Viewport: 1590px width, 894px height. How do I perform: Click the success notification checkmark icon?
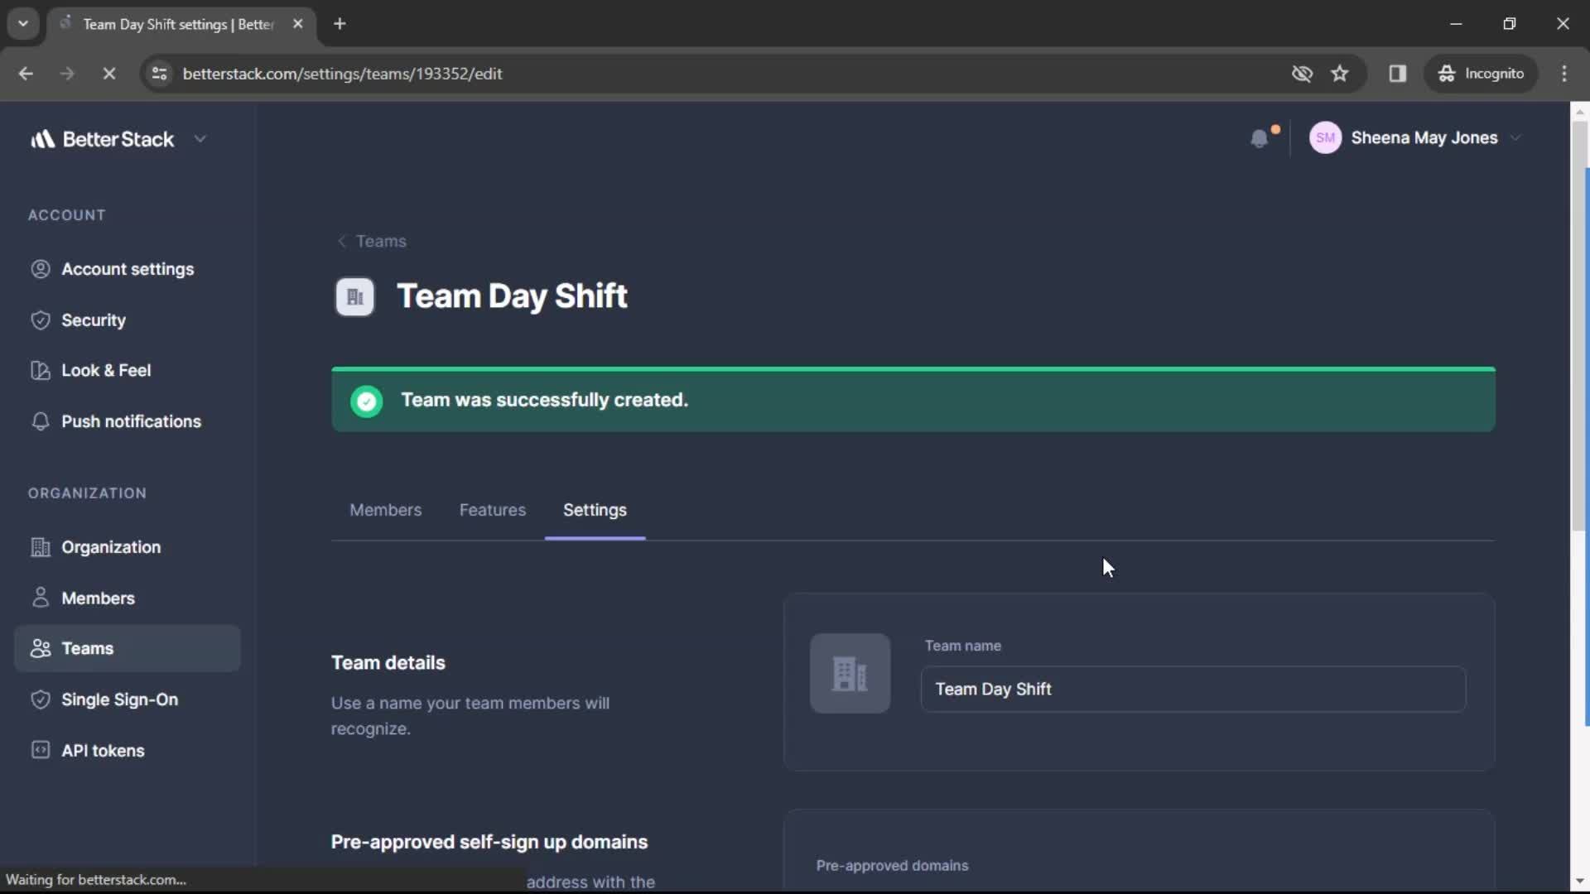click(367, 401)
